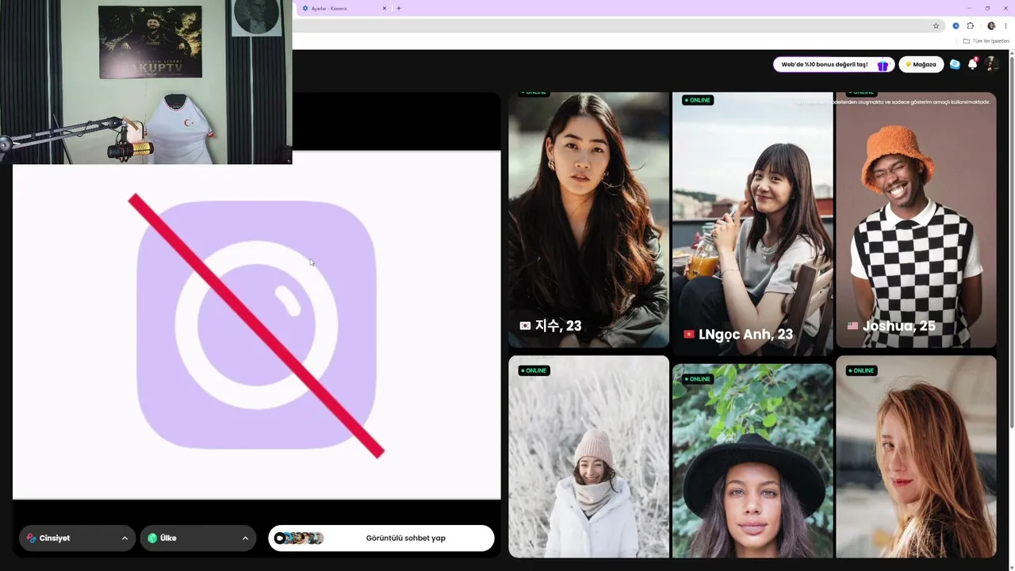Expand the Ülke dropdown

(198, 538)
